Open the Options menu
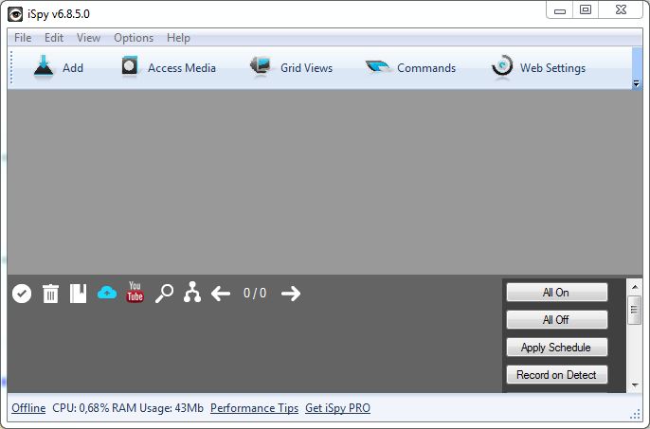This screenshot has width=650, height=429. (134, 38)
